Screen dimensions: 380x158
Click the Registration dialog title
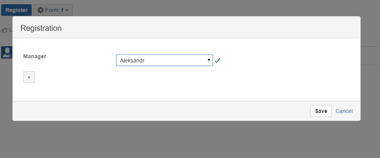[41, 28]
